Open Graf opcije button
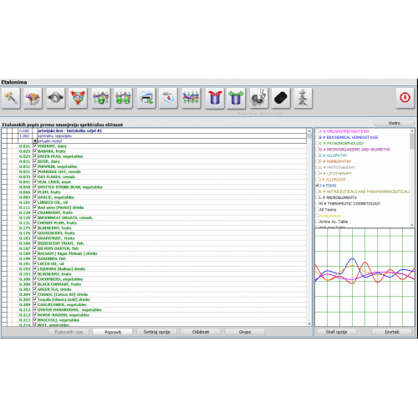Screen dimensions: 418x418 [336, 332]
